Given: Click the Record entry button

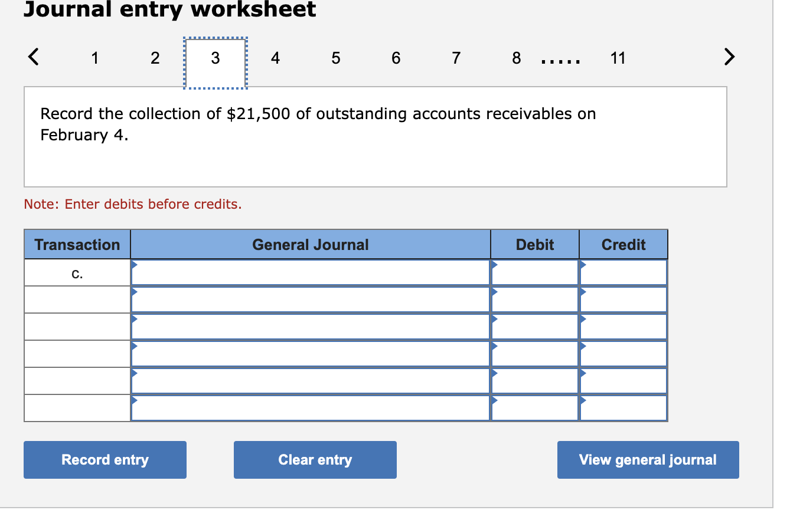Looking at the screenshot, I should (105, 459).
